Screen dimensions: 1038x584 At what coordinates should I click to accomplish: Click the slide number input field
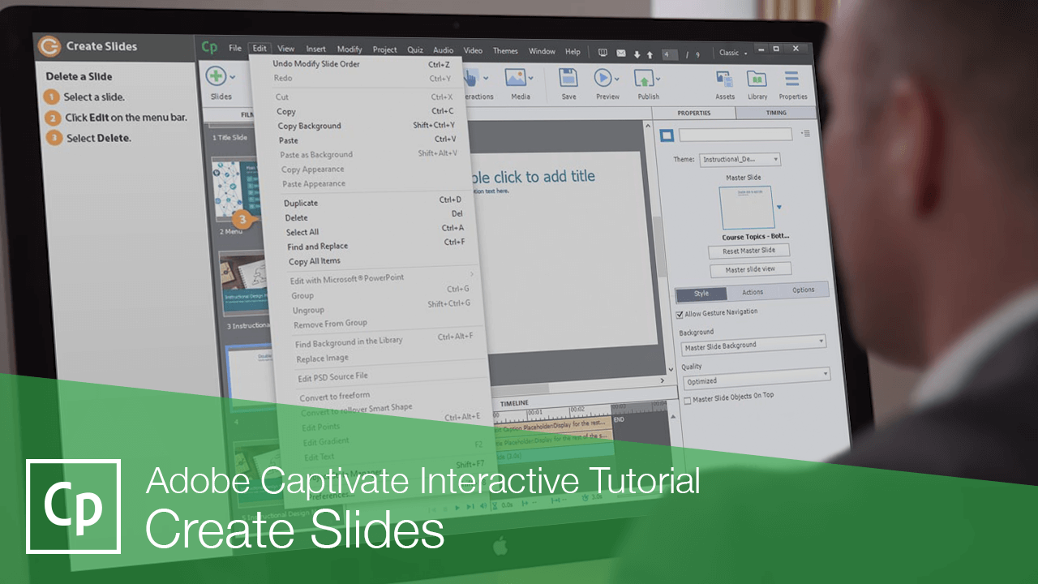(670, 54)
